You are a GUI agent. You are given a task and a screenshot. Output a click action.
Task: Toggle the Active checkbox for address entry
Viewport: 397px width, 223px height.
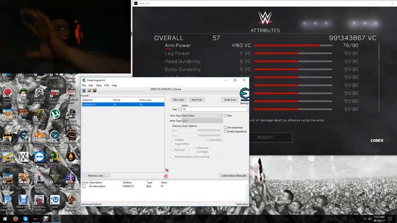click(x=84, y=186)
